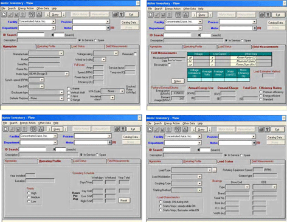The height and width of the screenshot is (222, 287).
Task: Open Energy Action menu in top-left window
Action: pos(26,9)
